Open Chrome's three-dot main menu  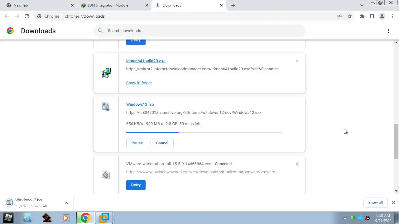tap(392, 16)
